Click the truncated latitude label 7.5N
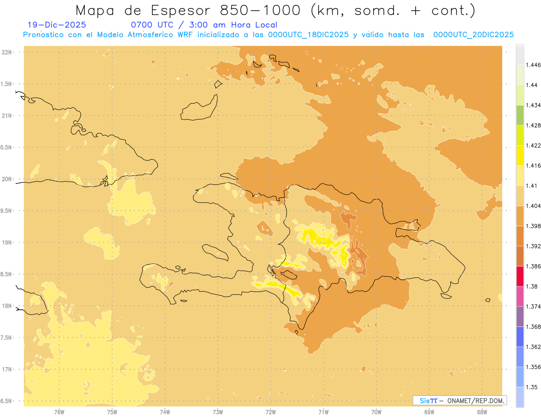Image resolution: width=541 pixels, height=418 pixels. (7, 338)
